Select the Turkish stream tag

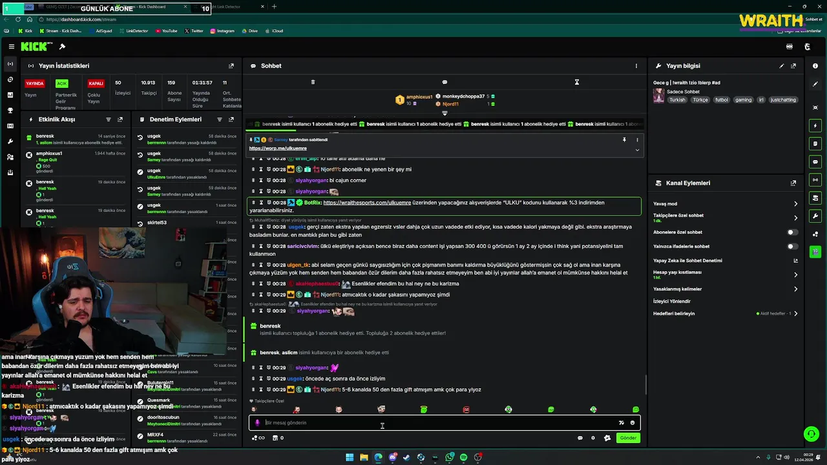tap(677, 100)
